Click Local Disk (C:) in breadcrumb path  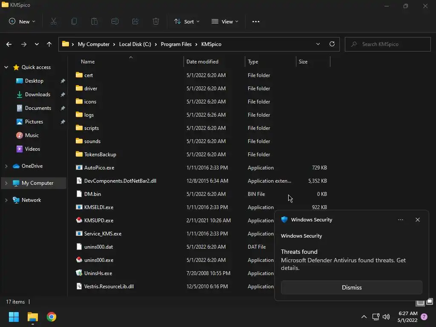pyautogui.click(x=135, y=44)
